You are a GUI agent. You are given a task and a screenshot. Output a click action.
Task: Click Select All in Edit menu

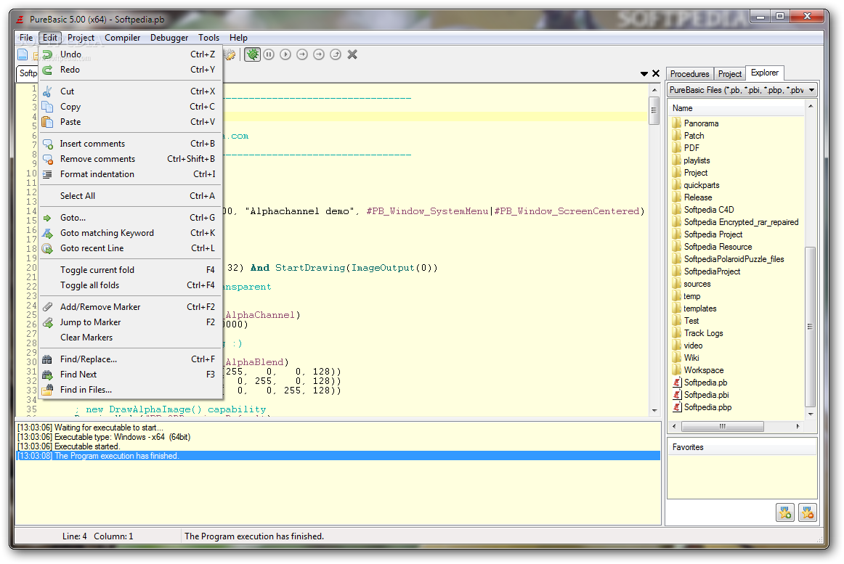click(131, 196)
